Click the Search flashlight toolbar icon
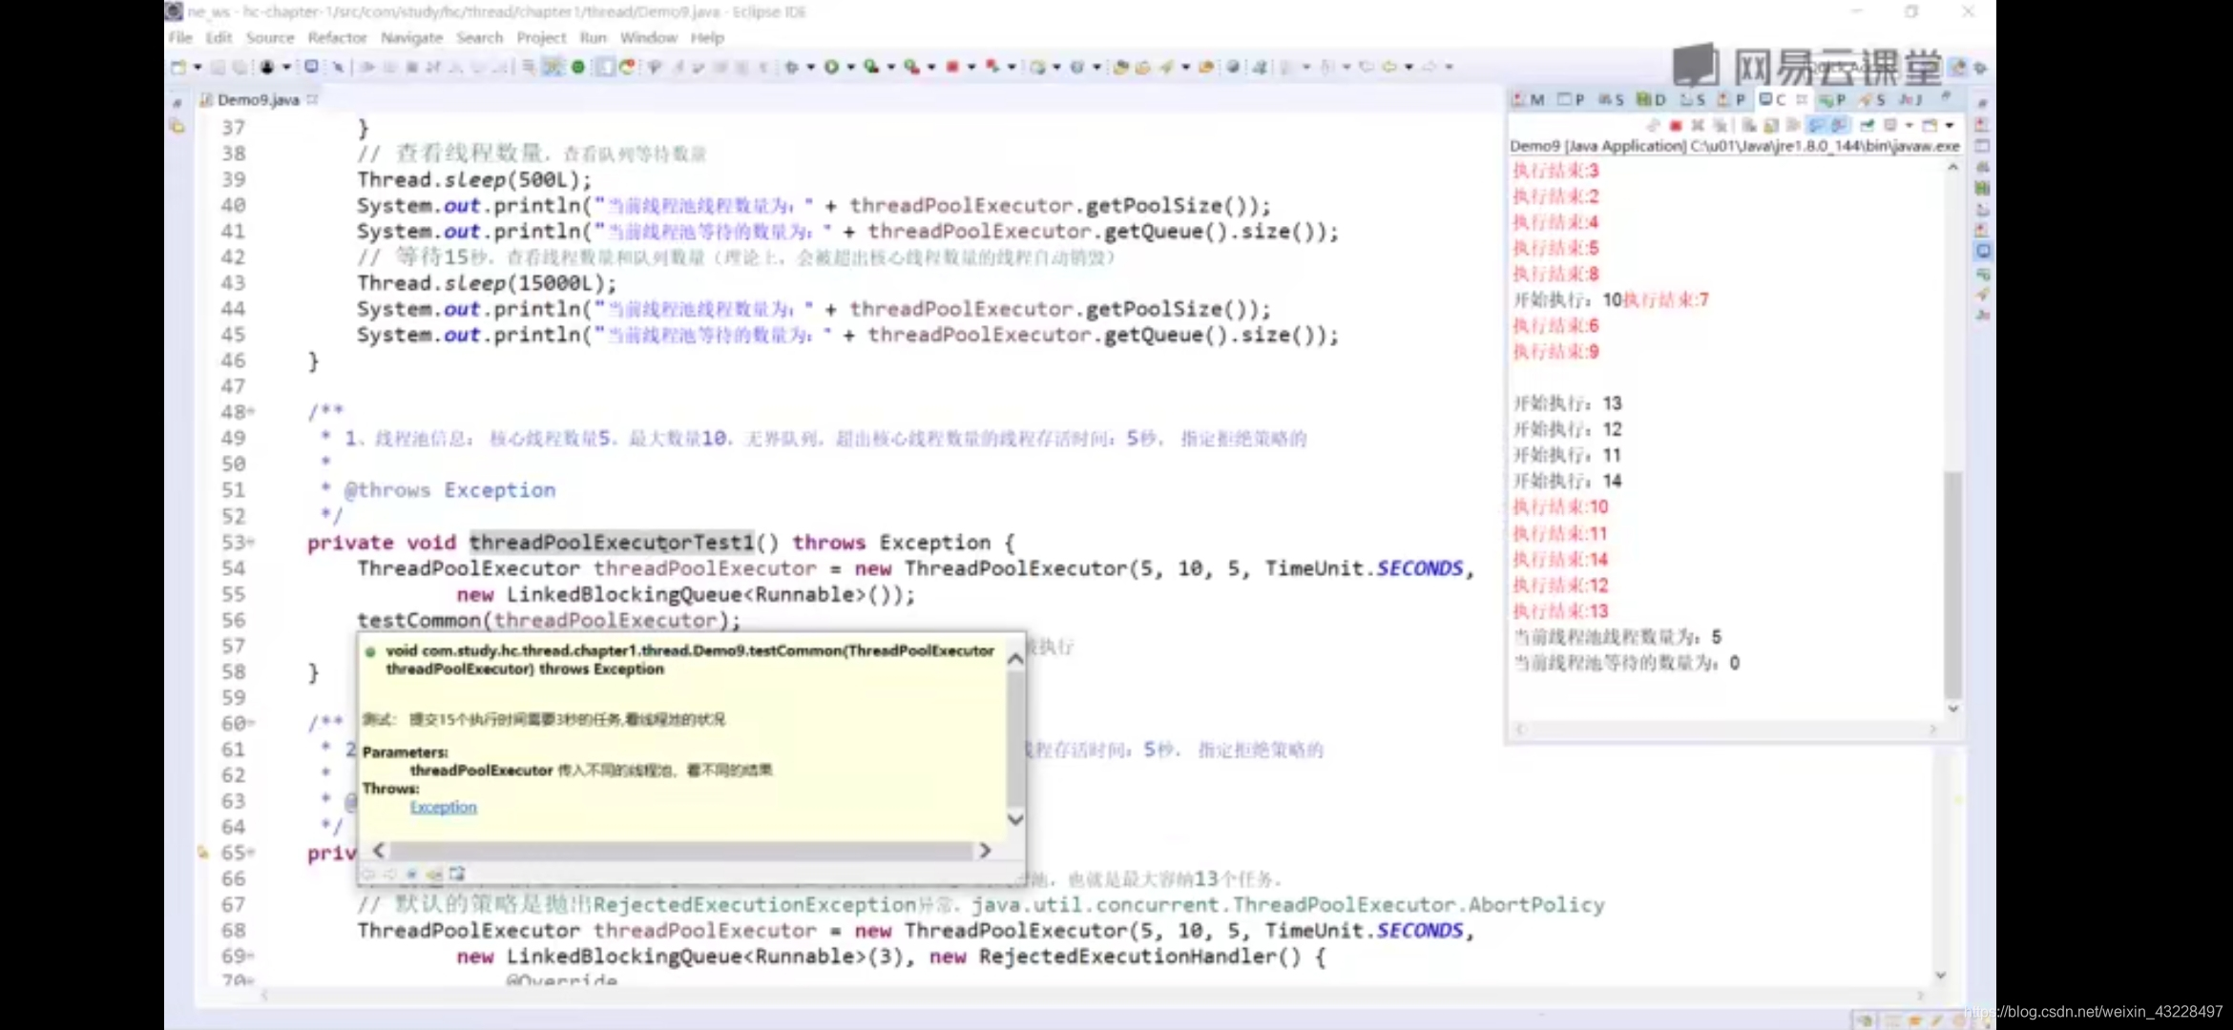Screen dimensions: 2233x1030 tap(1166, 67)
